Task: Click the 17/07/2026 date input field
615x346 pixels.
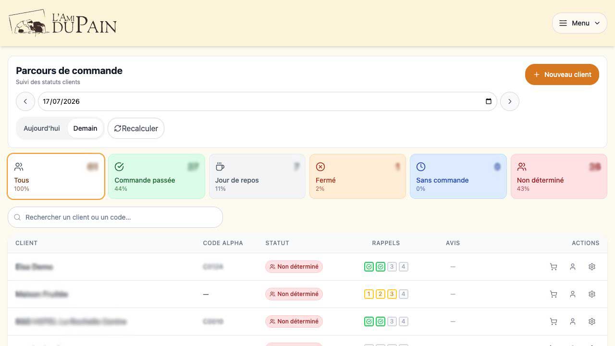Action: pyautogui.click(x=267, y=101)
